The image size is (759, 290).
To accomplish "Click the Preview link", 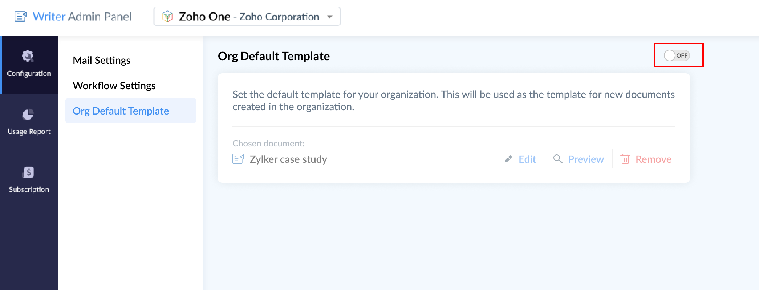I will point(586,159).
